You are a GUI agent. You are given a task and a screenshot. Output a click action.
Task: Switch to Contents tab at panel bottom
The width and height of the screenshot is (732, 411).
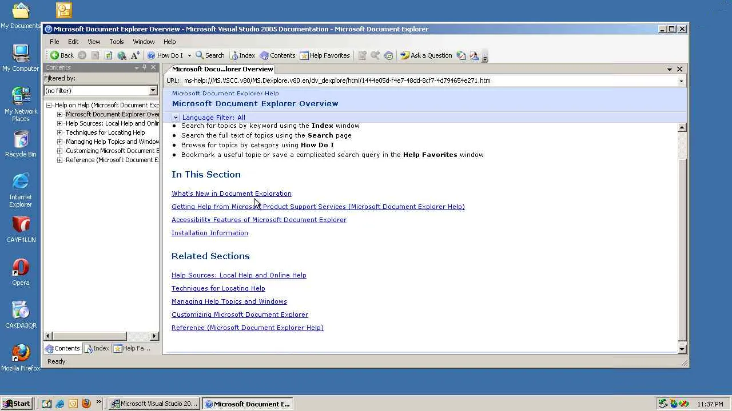[62, 348]
